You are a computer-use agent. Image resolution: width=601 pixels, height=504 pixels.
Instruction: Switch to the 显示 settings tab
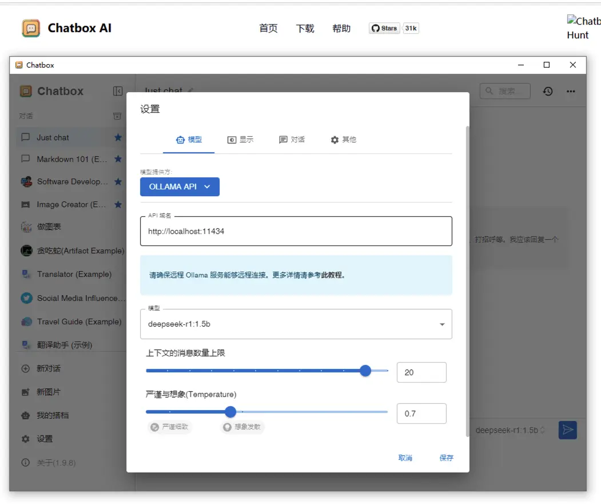coord(240,140)
